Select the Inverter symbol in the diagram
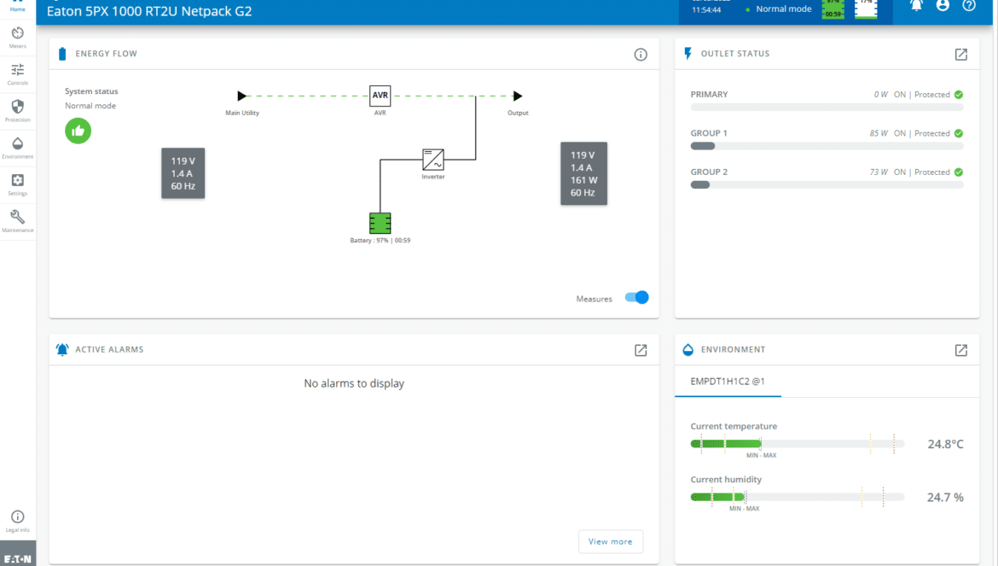The width and height of the screenshot is (998, 566). point(432,159)
